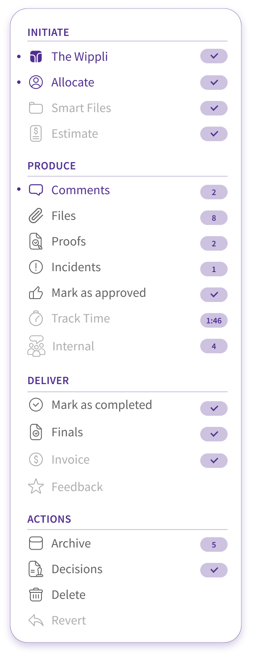255x657 pixels.
Task: Open the Comments speech bubble icon
Action: tap(36, 190)
